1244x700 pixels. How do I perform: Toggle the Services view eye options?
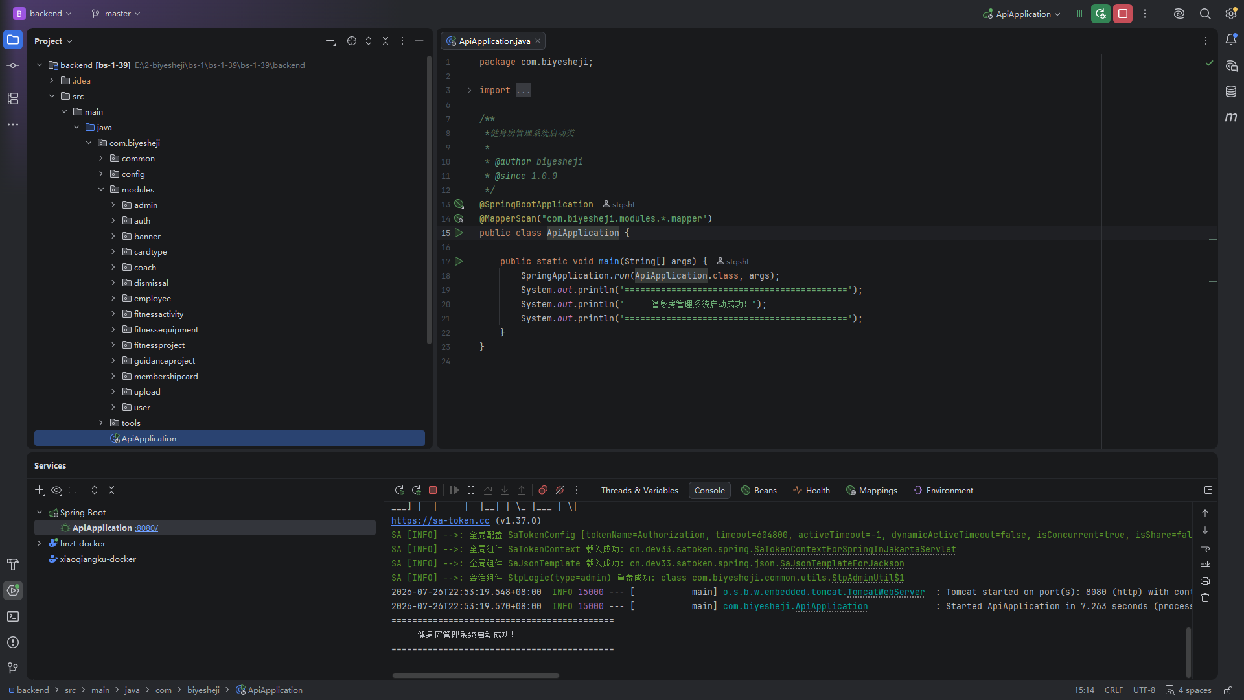pos(56,491)
